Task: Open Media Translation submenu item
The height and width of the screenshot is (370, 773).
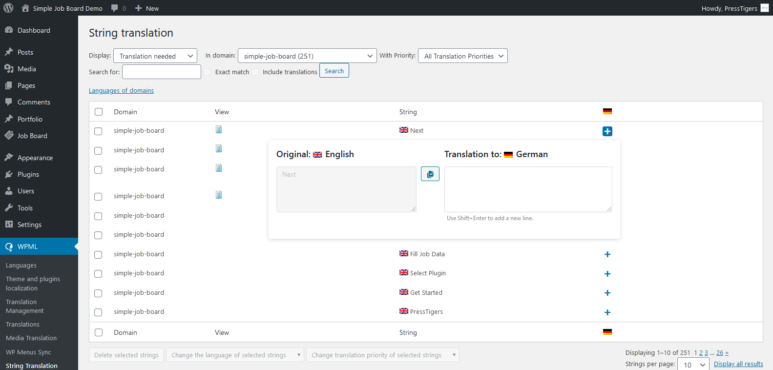Action: coord(31,338)
